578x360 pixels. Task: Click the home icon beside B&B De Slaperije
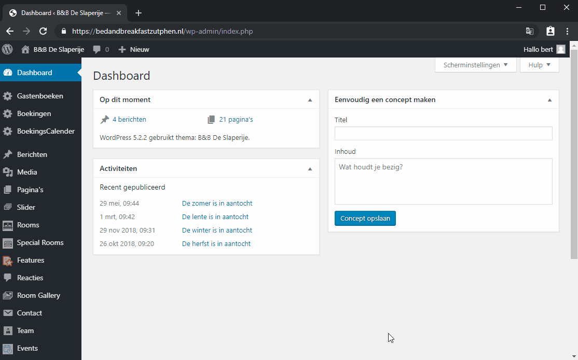coord(25,49)
